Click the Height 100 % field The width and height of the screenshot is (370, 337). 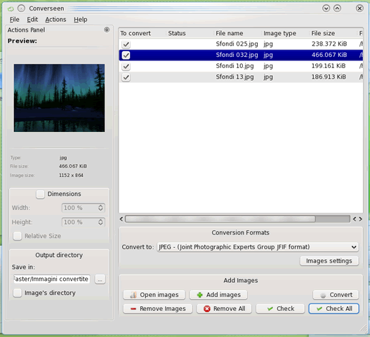coord(84,222)
